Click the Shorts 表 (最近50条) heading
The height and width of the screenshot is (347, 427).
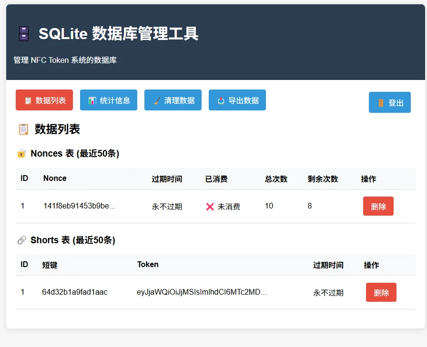(x=73, y=240)
